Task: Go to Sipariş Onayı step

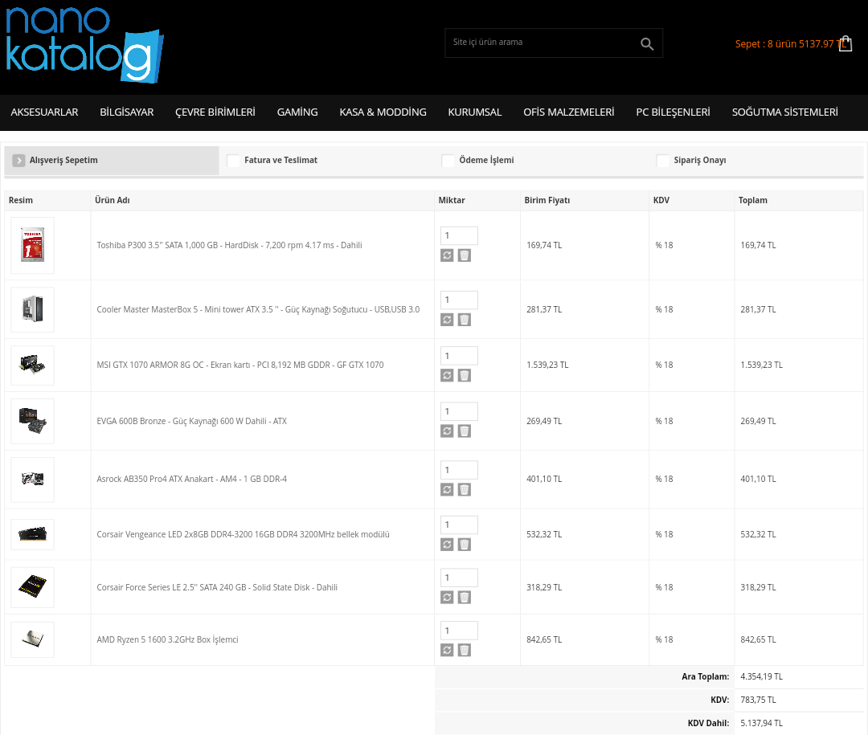Action: [x=700, y=160]
